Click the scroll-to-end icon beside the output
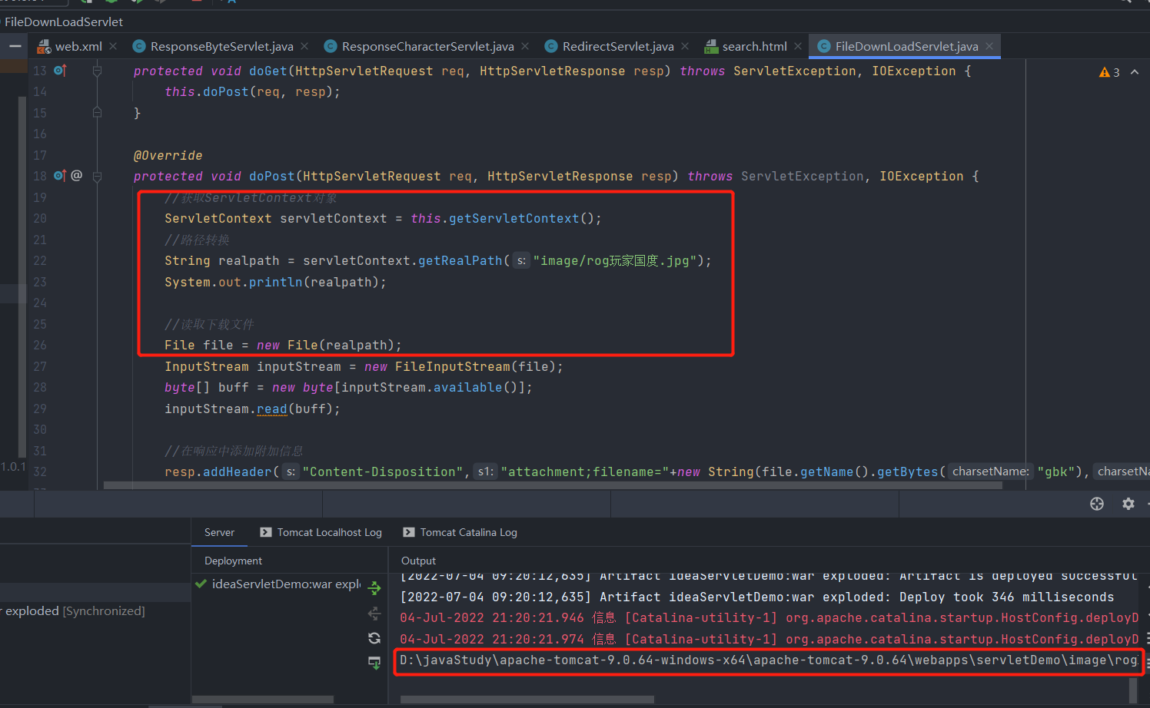The height and width of the screenshot is (708, 1150). click(x=374, y=663)
